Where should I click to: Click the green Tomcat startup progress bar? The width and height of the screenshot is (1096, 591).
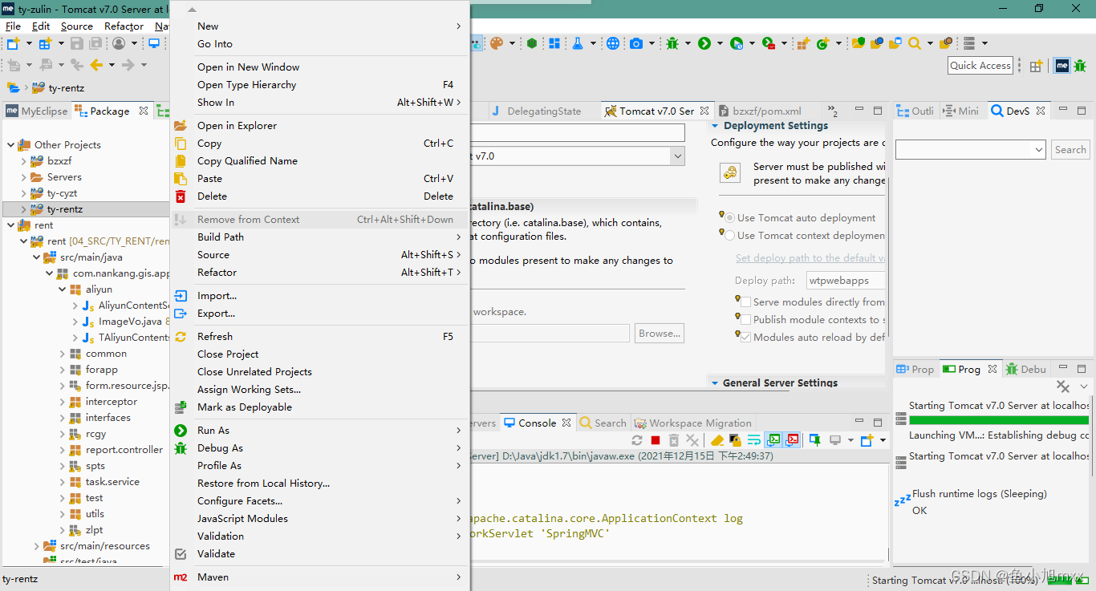[999, 419]
